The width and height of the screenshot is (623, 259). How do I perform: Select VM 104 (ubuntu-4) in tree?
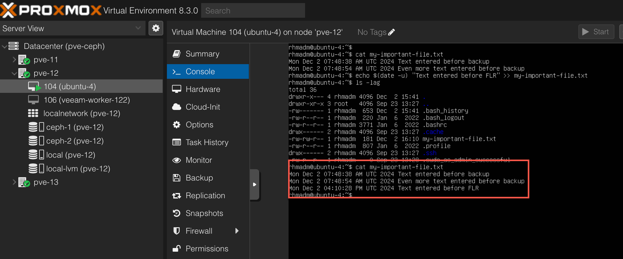[81, 86]
